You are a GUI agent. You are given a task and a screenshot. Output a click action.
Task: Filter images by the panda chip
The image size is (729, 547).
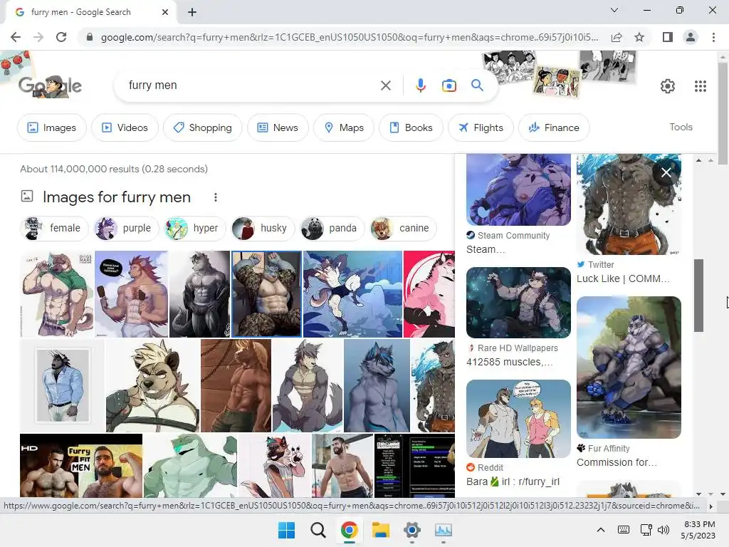(x=332, y=228)
